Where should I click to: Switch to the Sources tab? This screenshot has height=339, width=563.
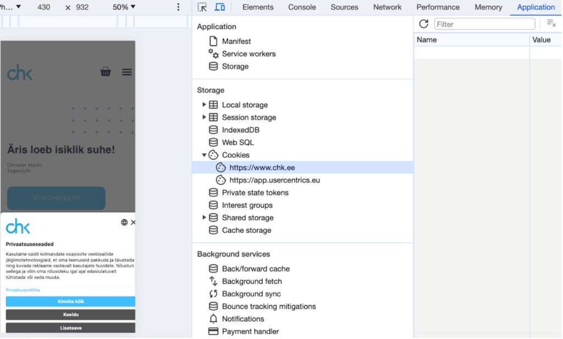point(344,7)
